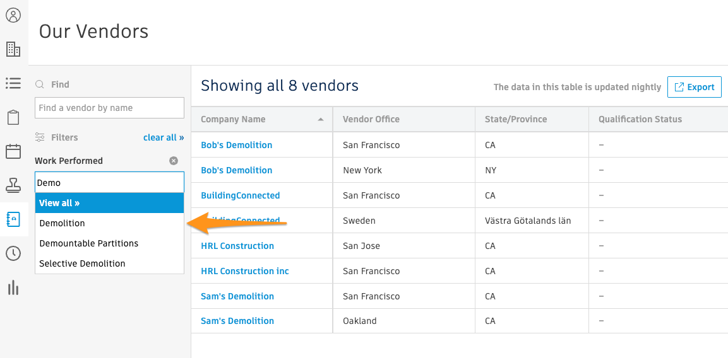Click the 'Our Vendors' page title
Viewport: 728px width, 358px height.
93,32
